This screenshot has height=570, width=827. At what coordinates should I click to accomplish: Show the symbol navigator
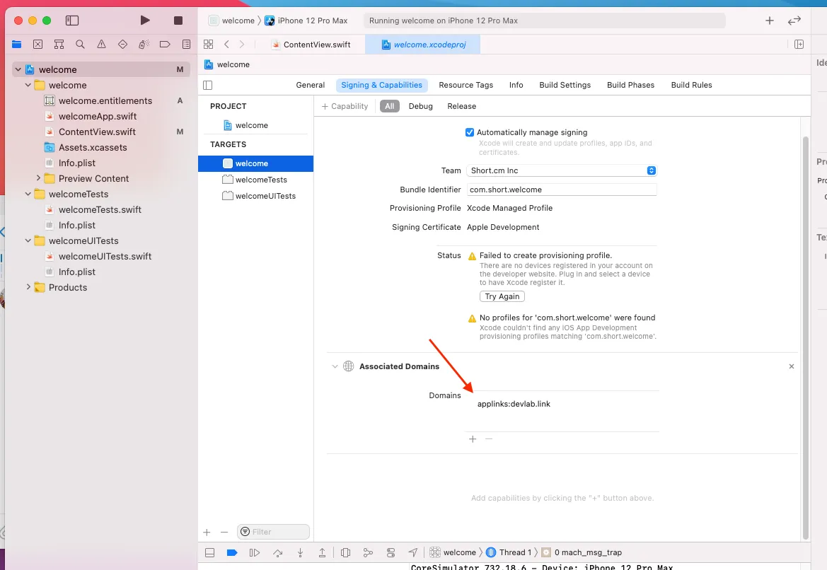(x=59, y=45)
